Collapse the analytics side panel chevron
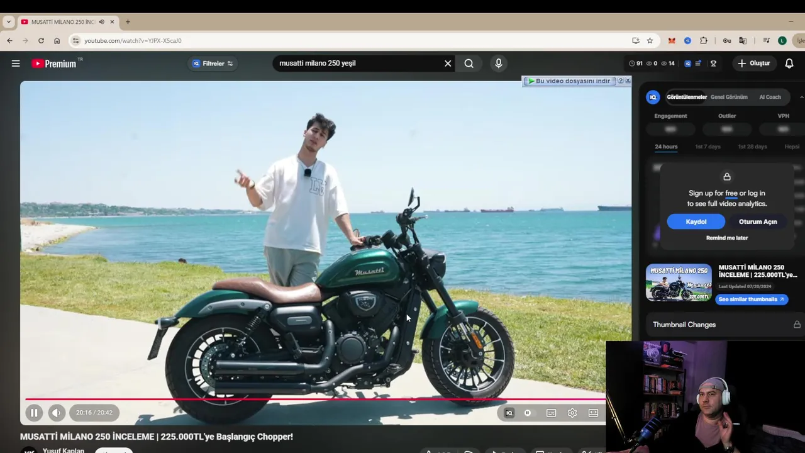 pos(801,97)
